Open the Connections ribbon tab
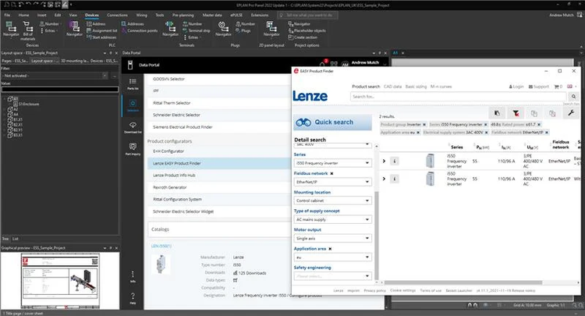This screenshot has width=585, height=316. click(x=117, y=15)
